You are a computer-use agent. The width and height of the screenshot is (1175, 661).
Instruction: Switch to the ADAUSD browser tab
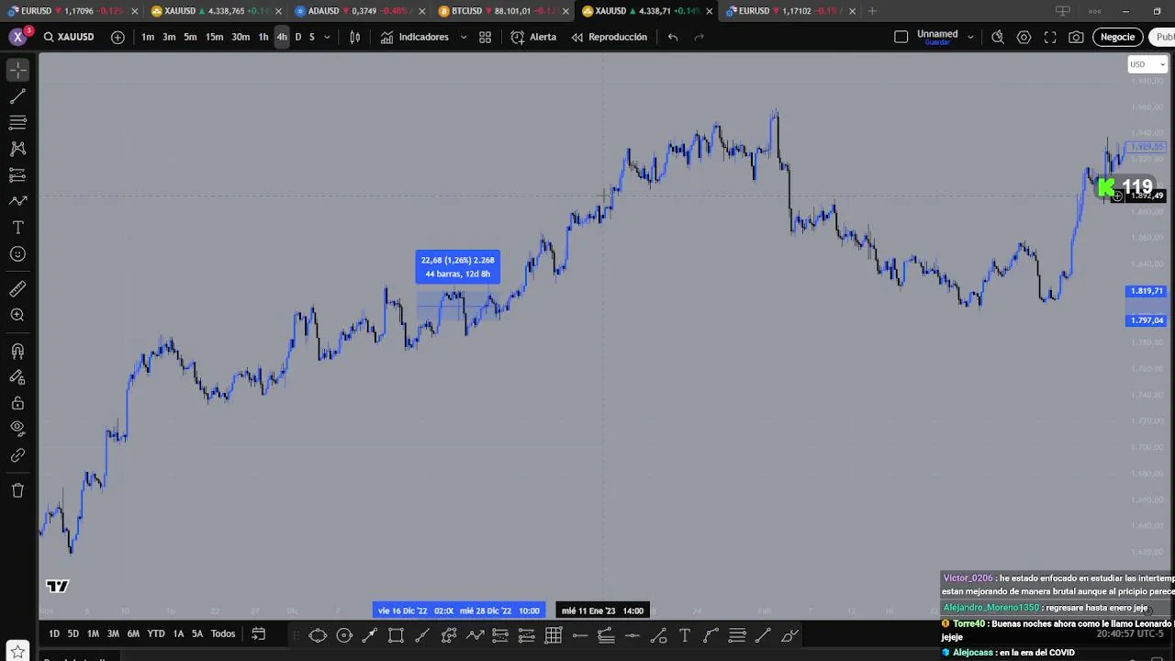[x=354, y=11]
